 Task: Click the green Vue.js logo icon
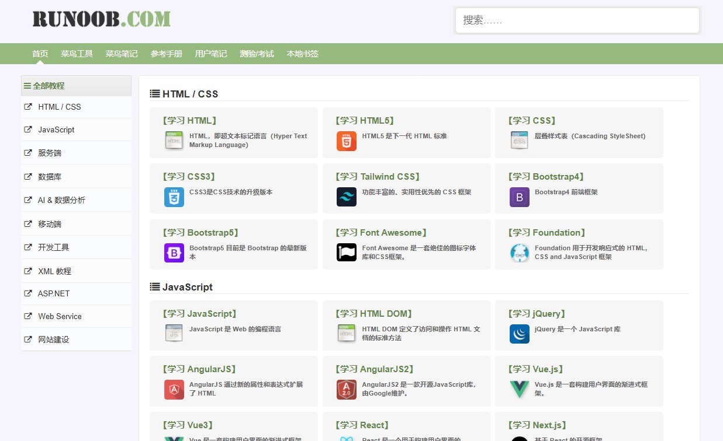coord(519,390)
